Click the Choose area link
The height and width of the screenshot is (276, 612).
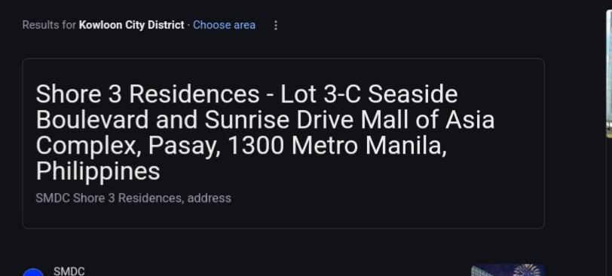click(x=224, y=25)
